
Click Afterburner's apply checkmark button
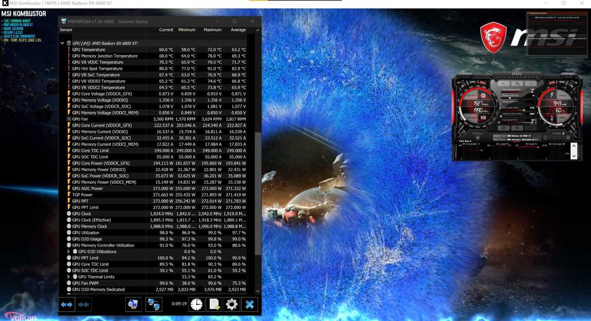click(531, 128)
